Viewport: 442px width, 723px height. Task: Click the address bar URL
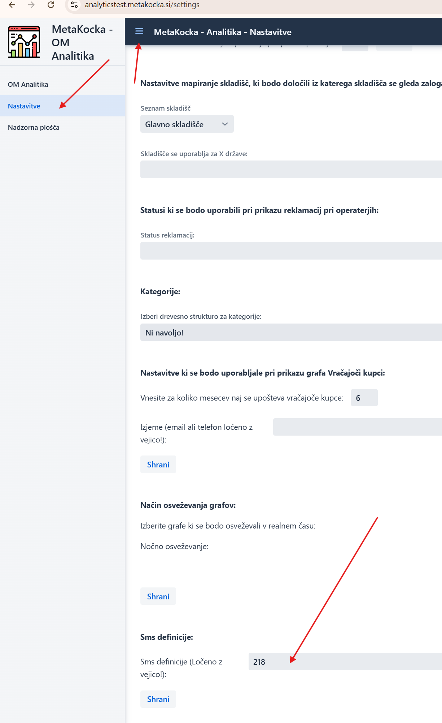pyautogui.click(x=142, y=5)
